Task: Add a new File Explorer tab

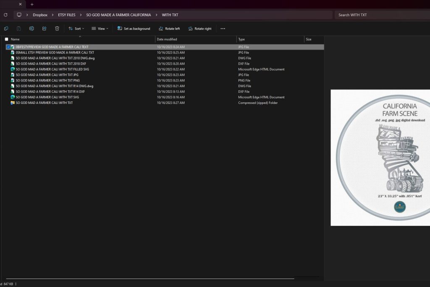Action: pyautogui.click(x=32, y=4)
